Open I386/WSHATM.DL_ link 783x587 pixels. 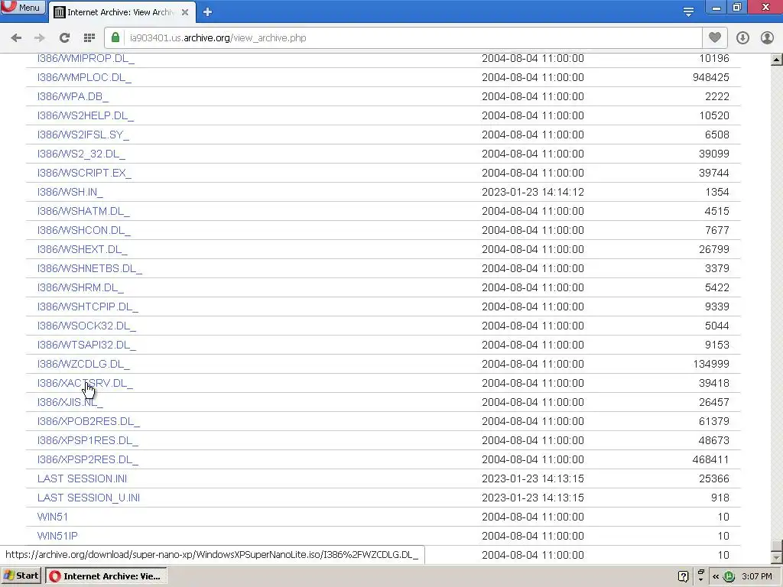click(x=83, y=211)
